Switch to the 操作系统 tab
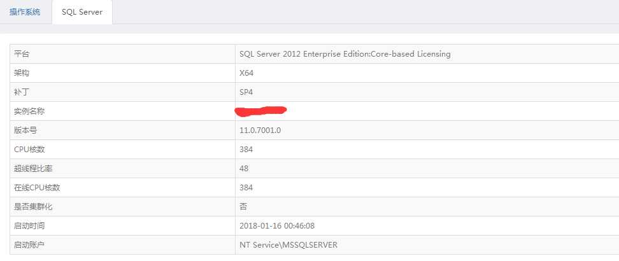This screenshot has height=261, width=619. click(x=25, y=12)
